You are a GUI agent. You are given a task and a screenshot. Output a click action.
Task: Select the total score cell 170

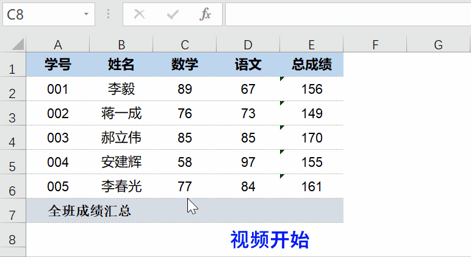click(x=312, y=138)
